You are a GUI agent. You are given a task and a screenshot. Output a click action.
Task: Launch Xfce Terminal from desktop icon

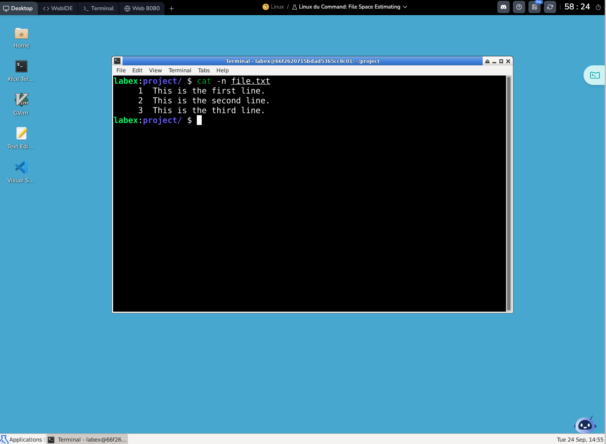pos(21,67)
